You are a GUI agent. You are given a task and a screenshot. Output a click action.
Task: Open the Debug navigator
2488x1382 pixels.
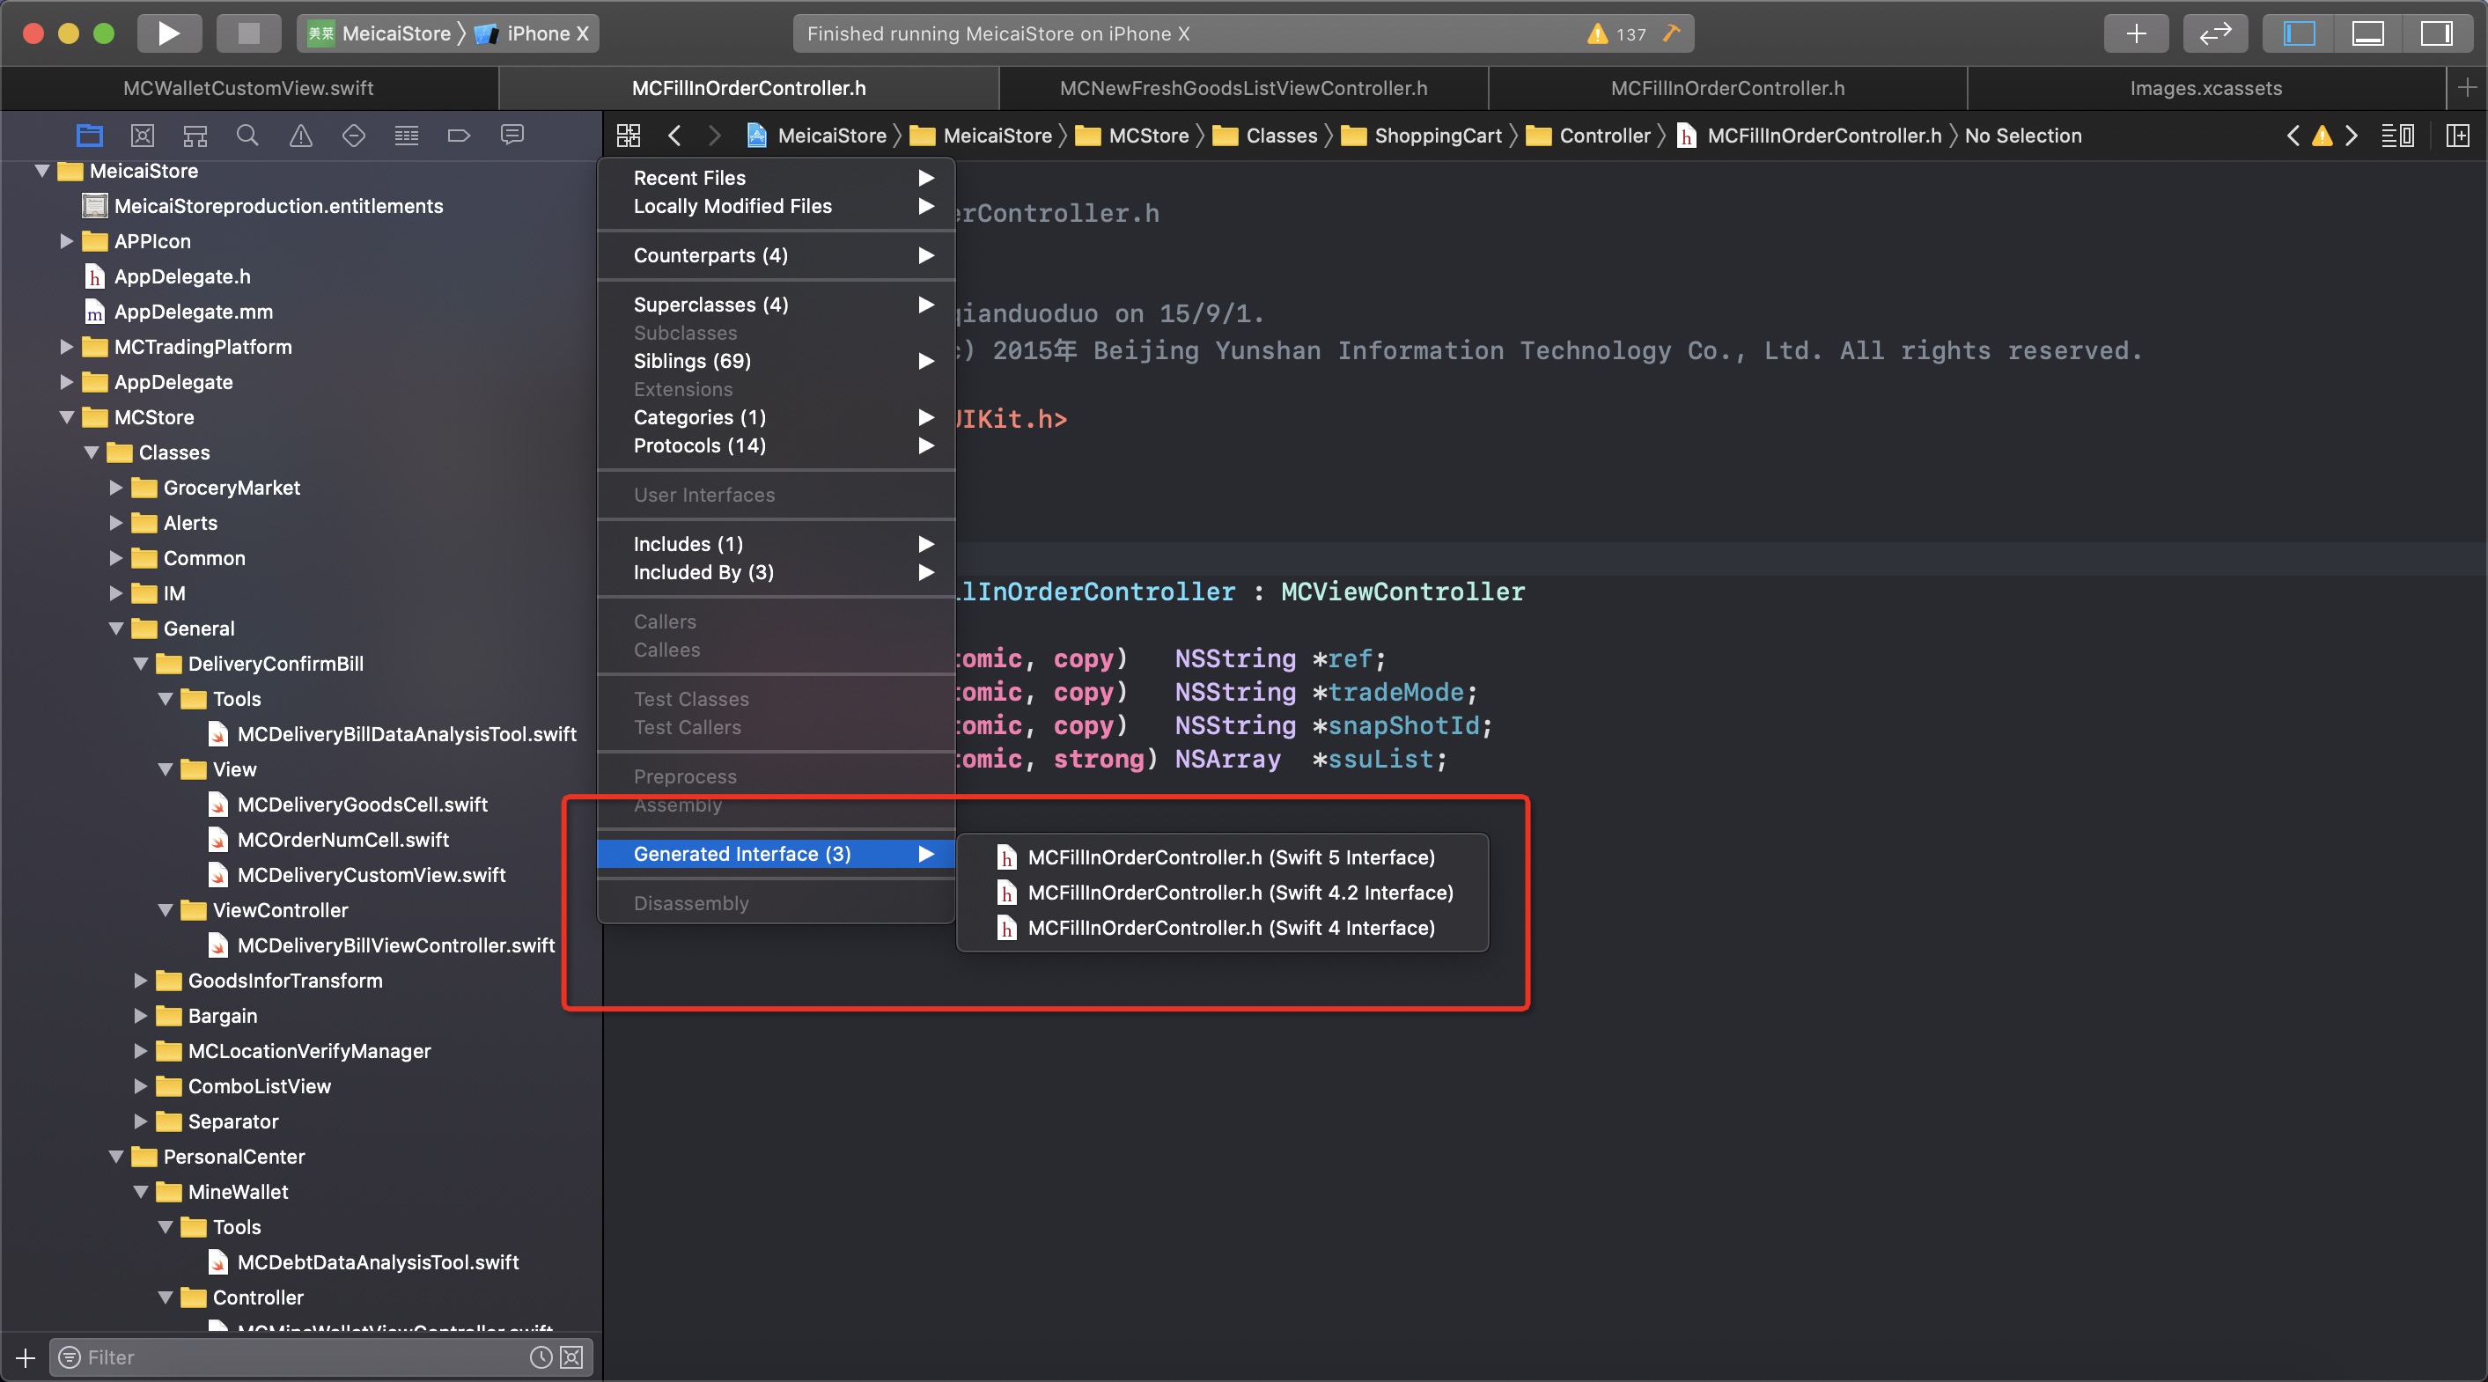407,136
